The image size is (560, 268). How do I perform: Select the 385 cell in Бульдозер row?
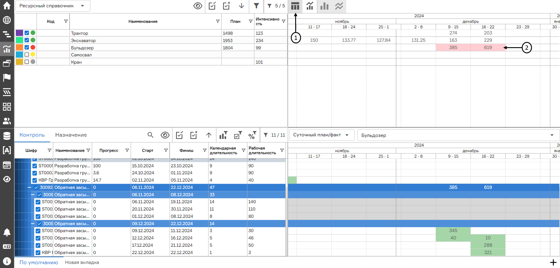click(x=453, y=47)
